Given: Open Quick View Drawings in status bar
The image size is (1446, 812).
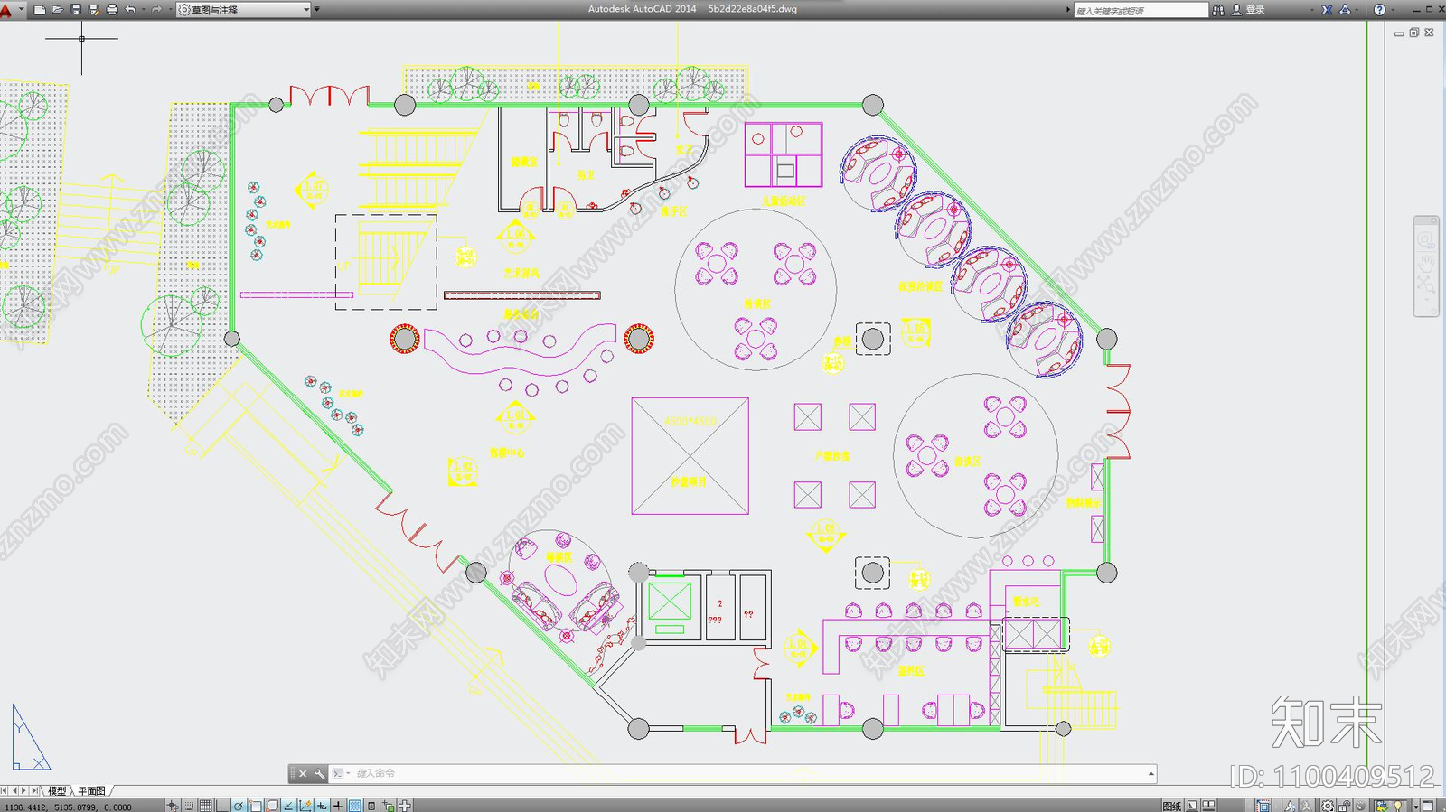Looking at the screenshot, I should click(x=1209, y=806).
